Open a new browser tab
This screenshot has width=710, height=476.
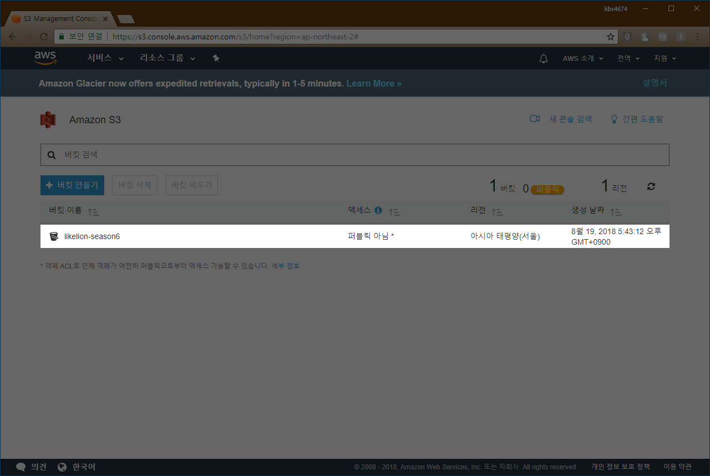(x=126, y=19)
